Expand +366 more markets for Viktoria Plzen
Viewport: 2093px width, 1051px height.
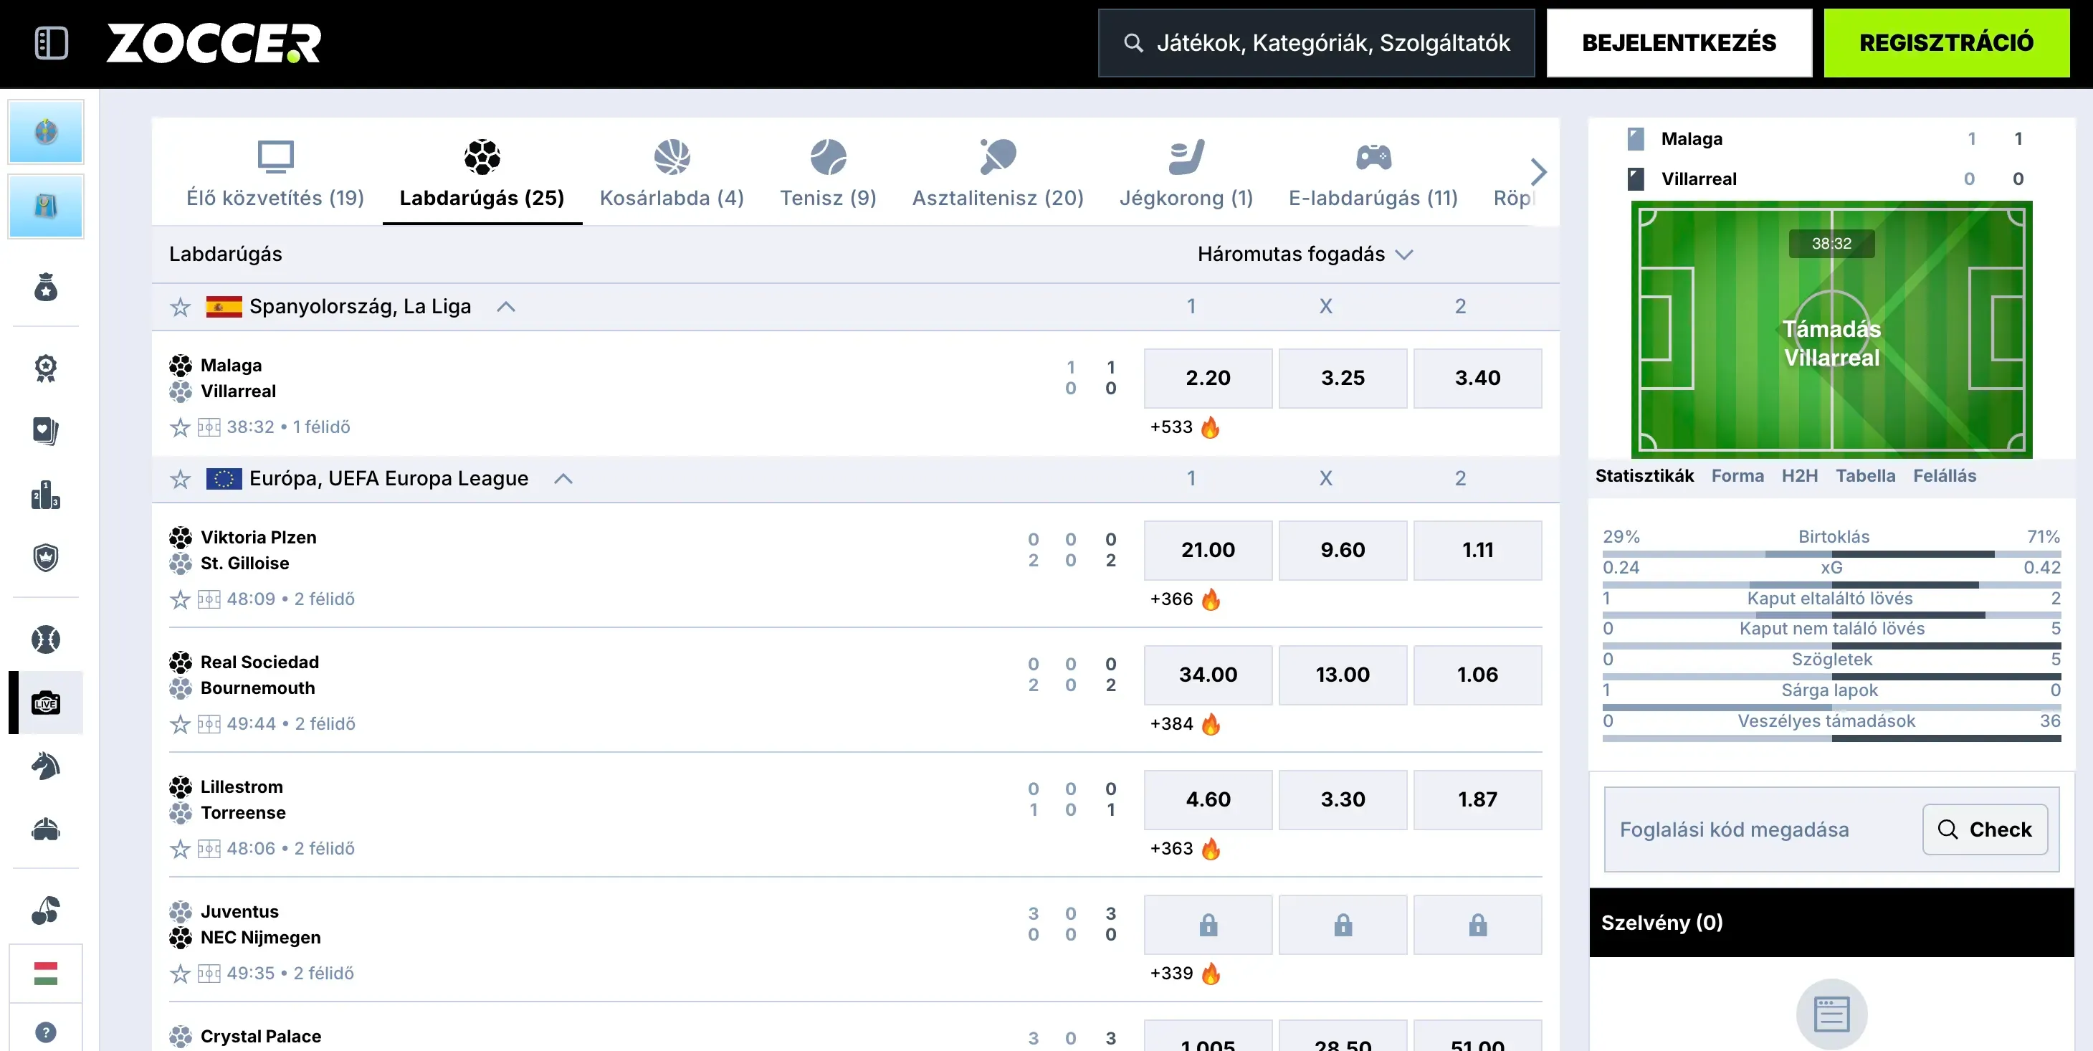coord(1172,599)
